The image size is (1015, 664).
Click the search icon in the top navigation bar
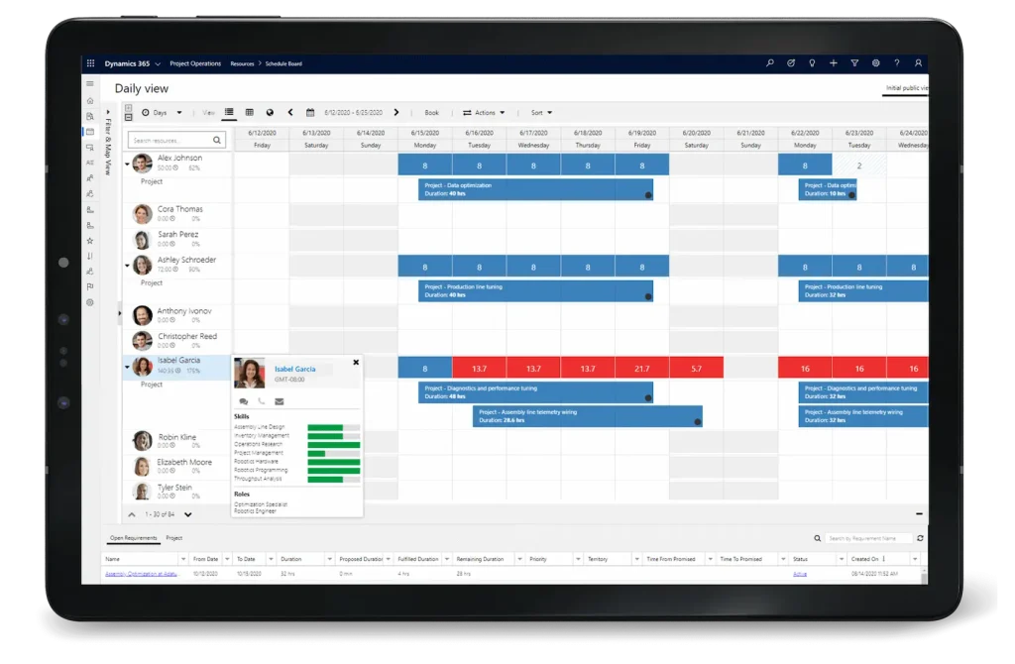(x=768, y=62)
